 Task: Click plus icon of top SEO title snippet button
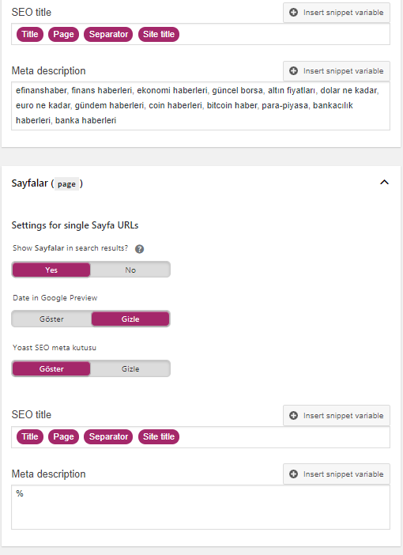click(293, 13)
